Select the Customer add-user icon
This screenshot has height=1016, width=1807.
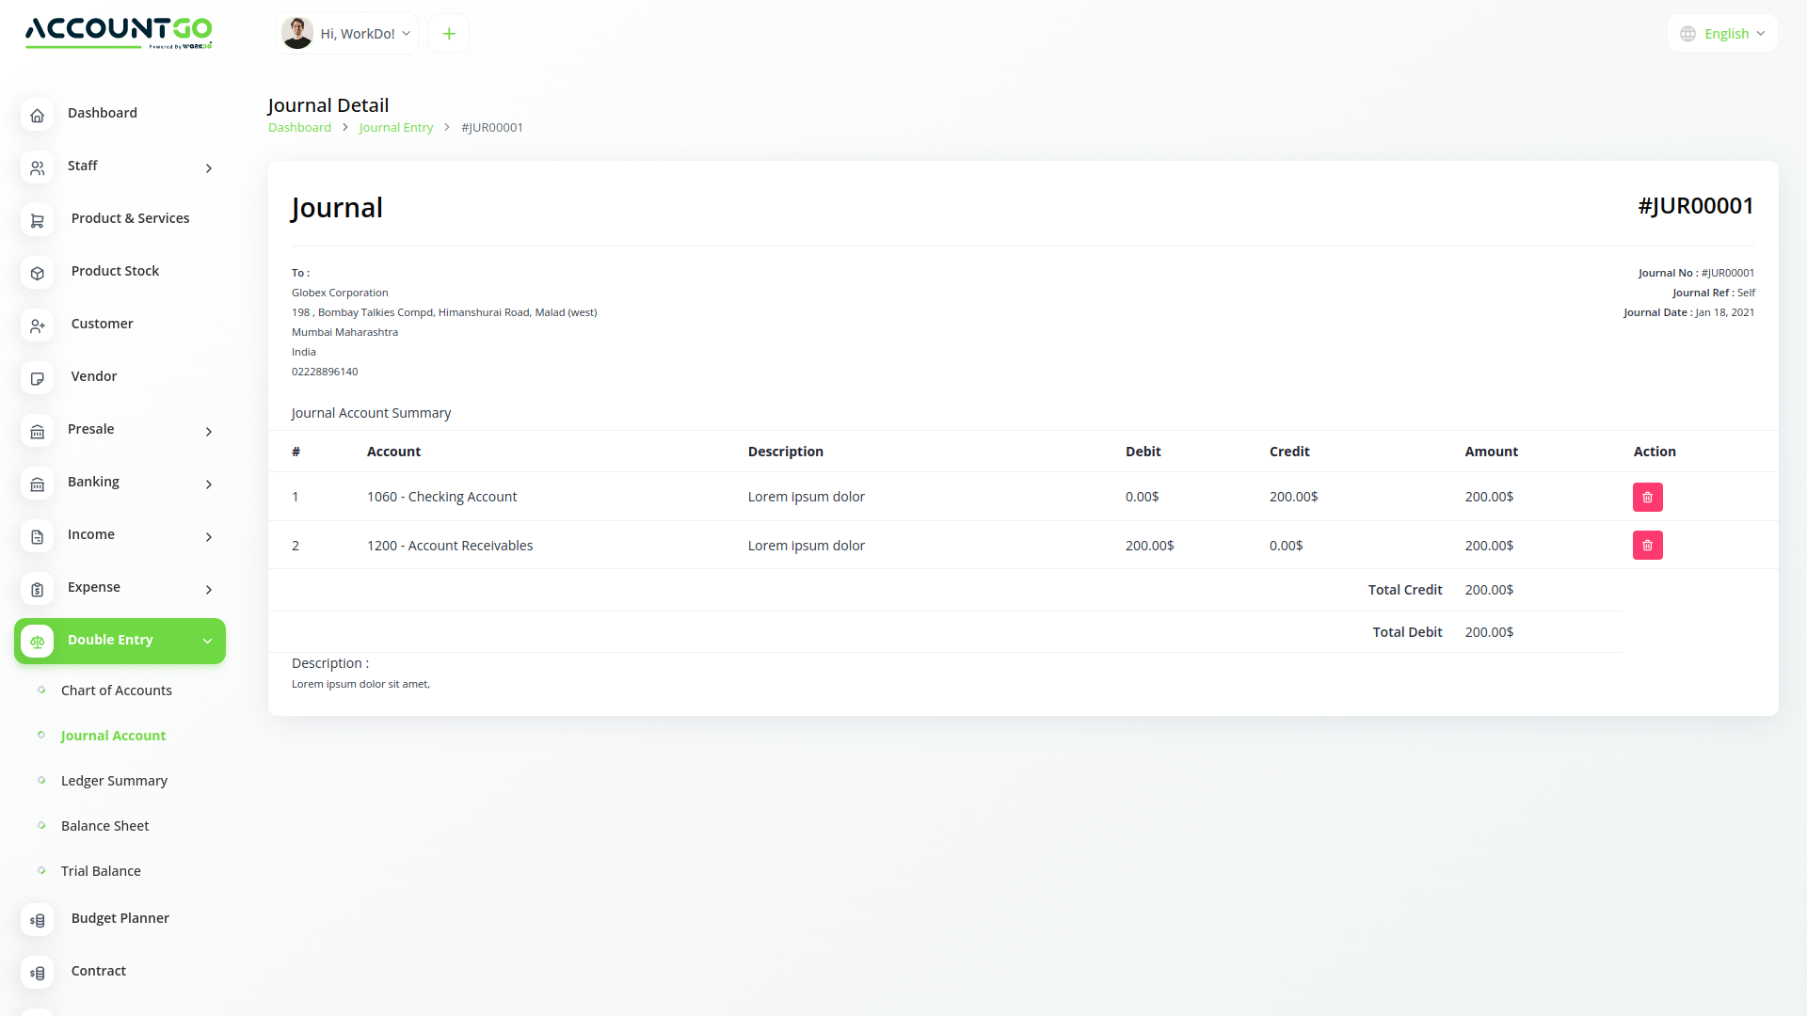[x=37, y=325]
